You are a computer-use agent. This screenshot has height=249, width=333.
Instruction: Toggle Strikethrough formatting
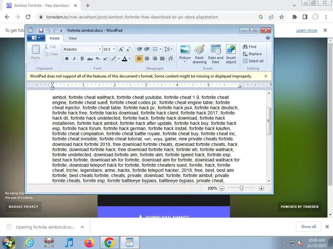90,59
